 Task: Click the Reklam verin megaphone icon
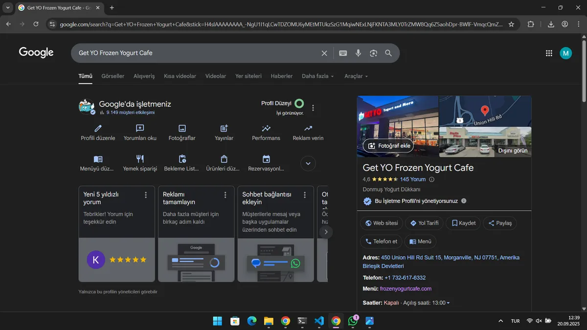click(x=308, y=127)
